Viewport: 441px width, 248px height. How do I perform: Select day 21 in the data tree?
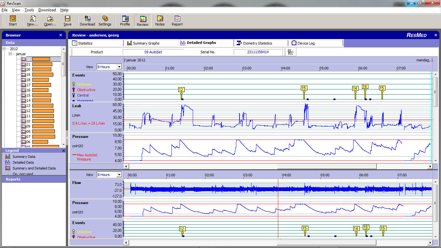36,64
